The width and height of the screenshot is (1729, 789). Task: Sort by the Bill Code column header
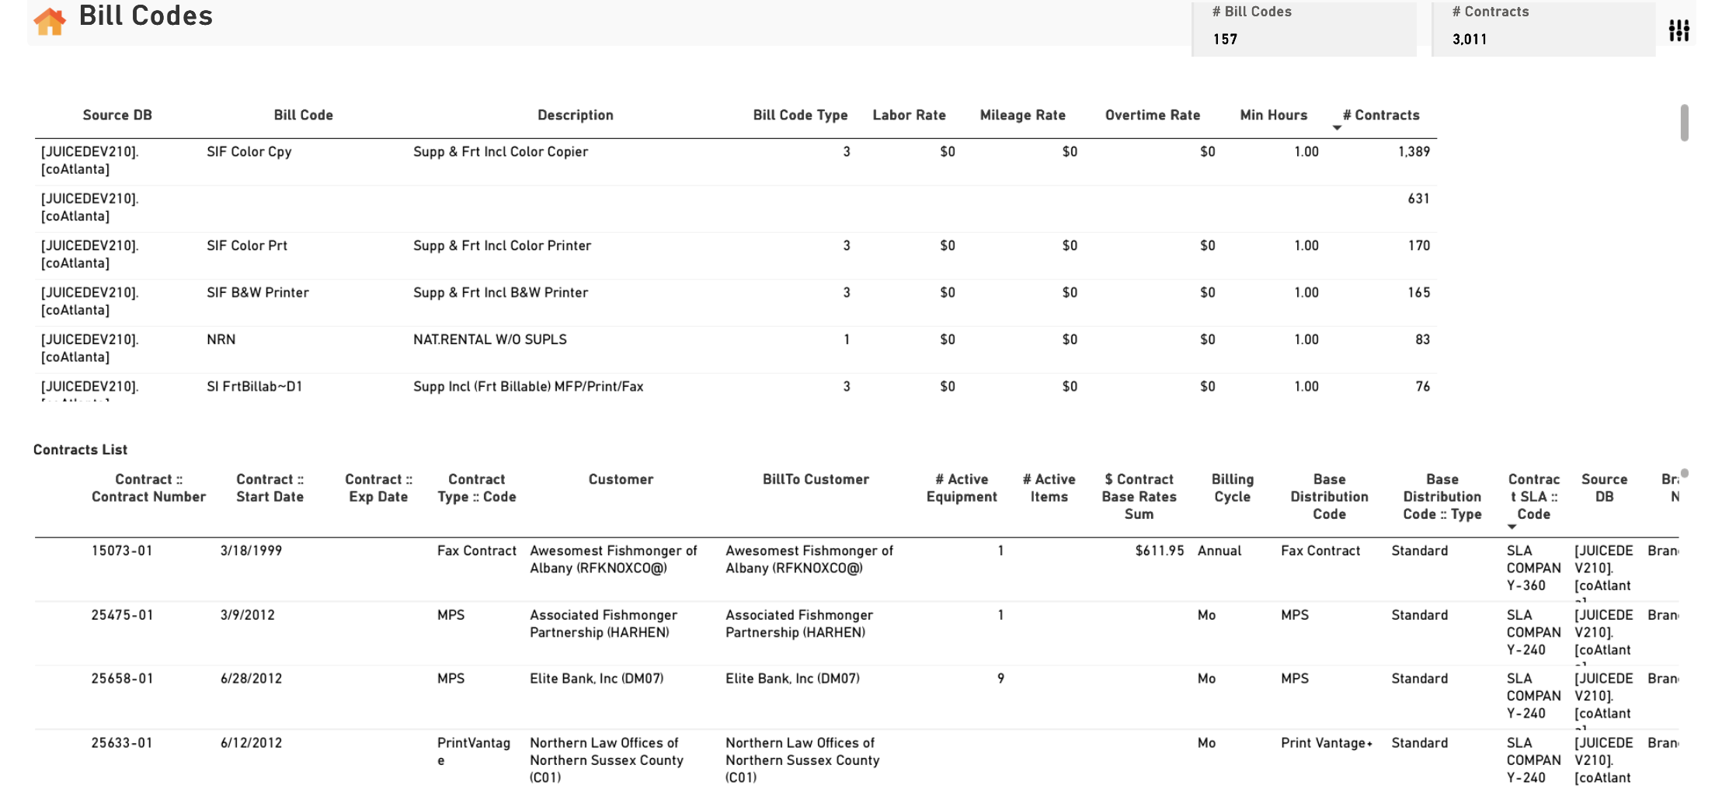coord(303,115)
